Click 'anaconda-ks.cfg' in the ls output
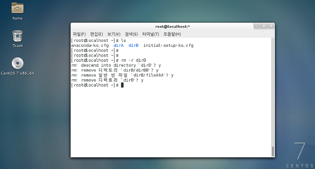 point(90,46)
